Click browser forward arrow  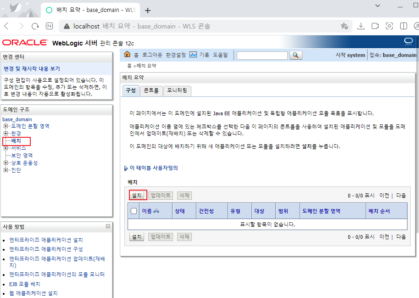point(21,26)
